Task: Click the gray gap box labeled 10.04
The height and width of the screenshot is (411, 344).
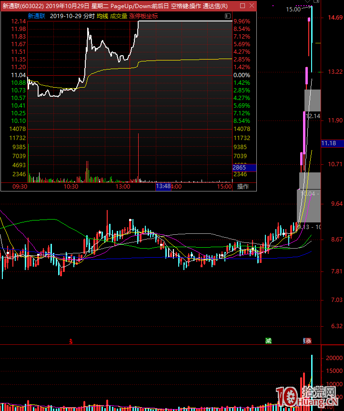Action: (309, 206)
